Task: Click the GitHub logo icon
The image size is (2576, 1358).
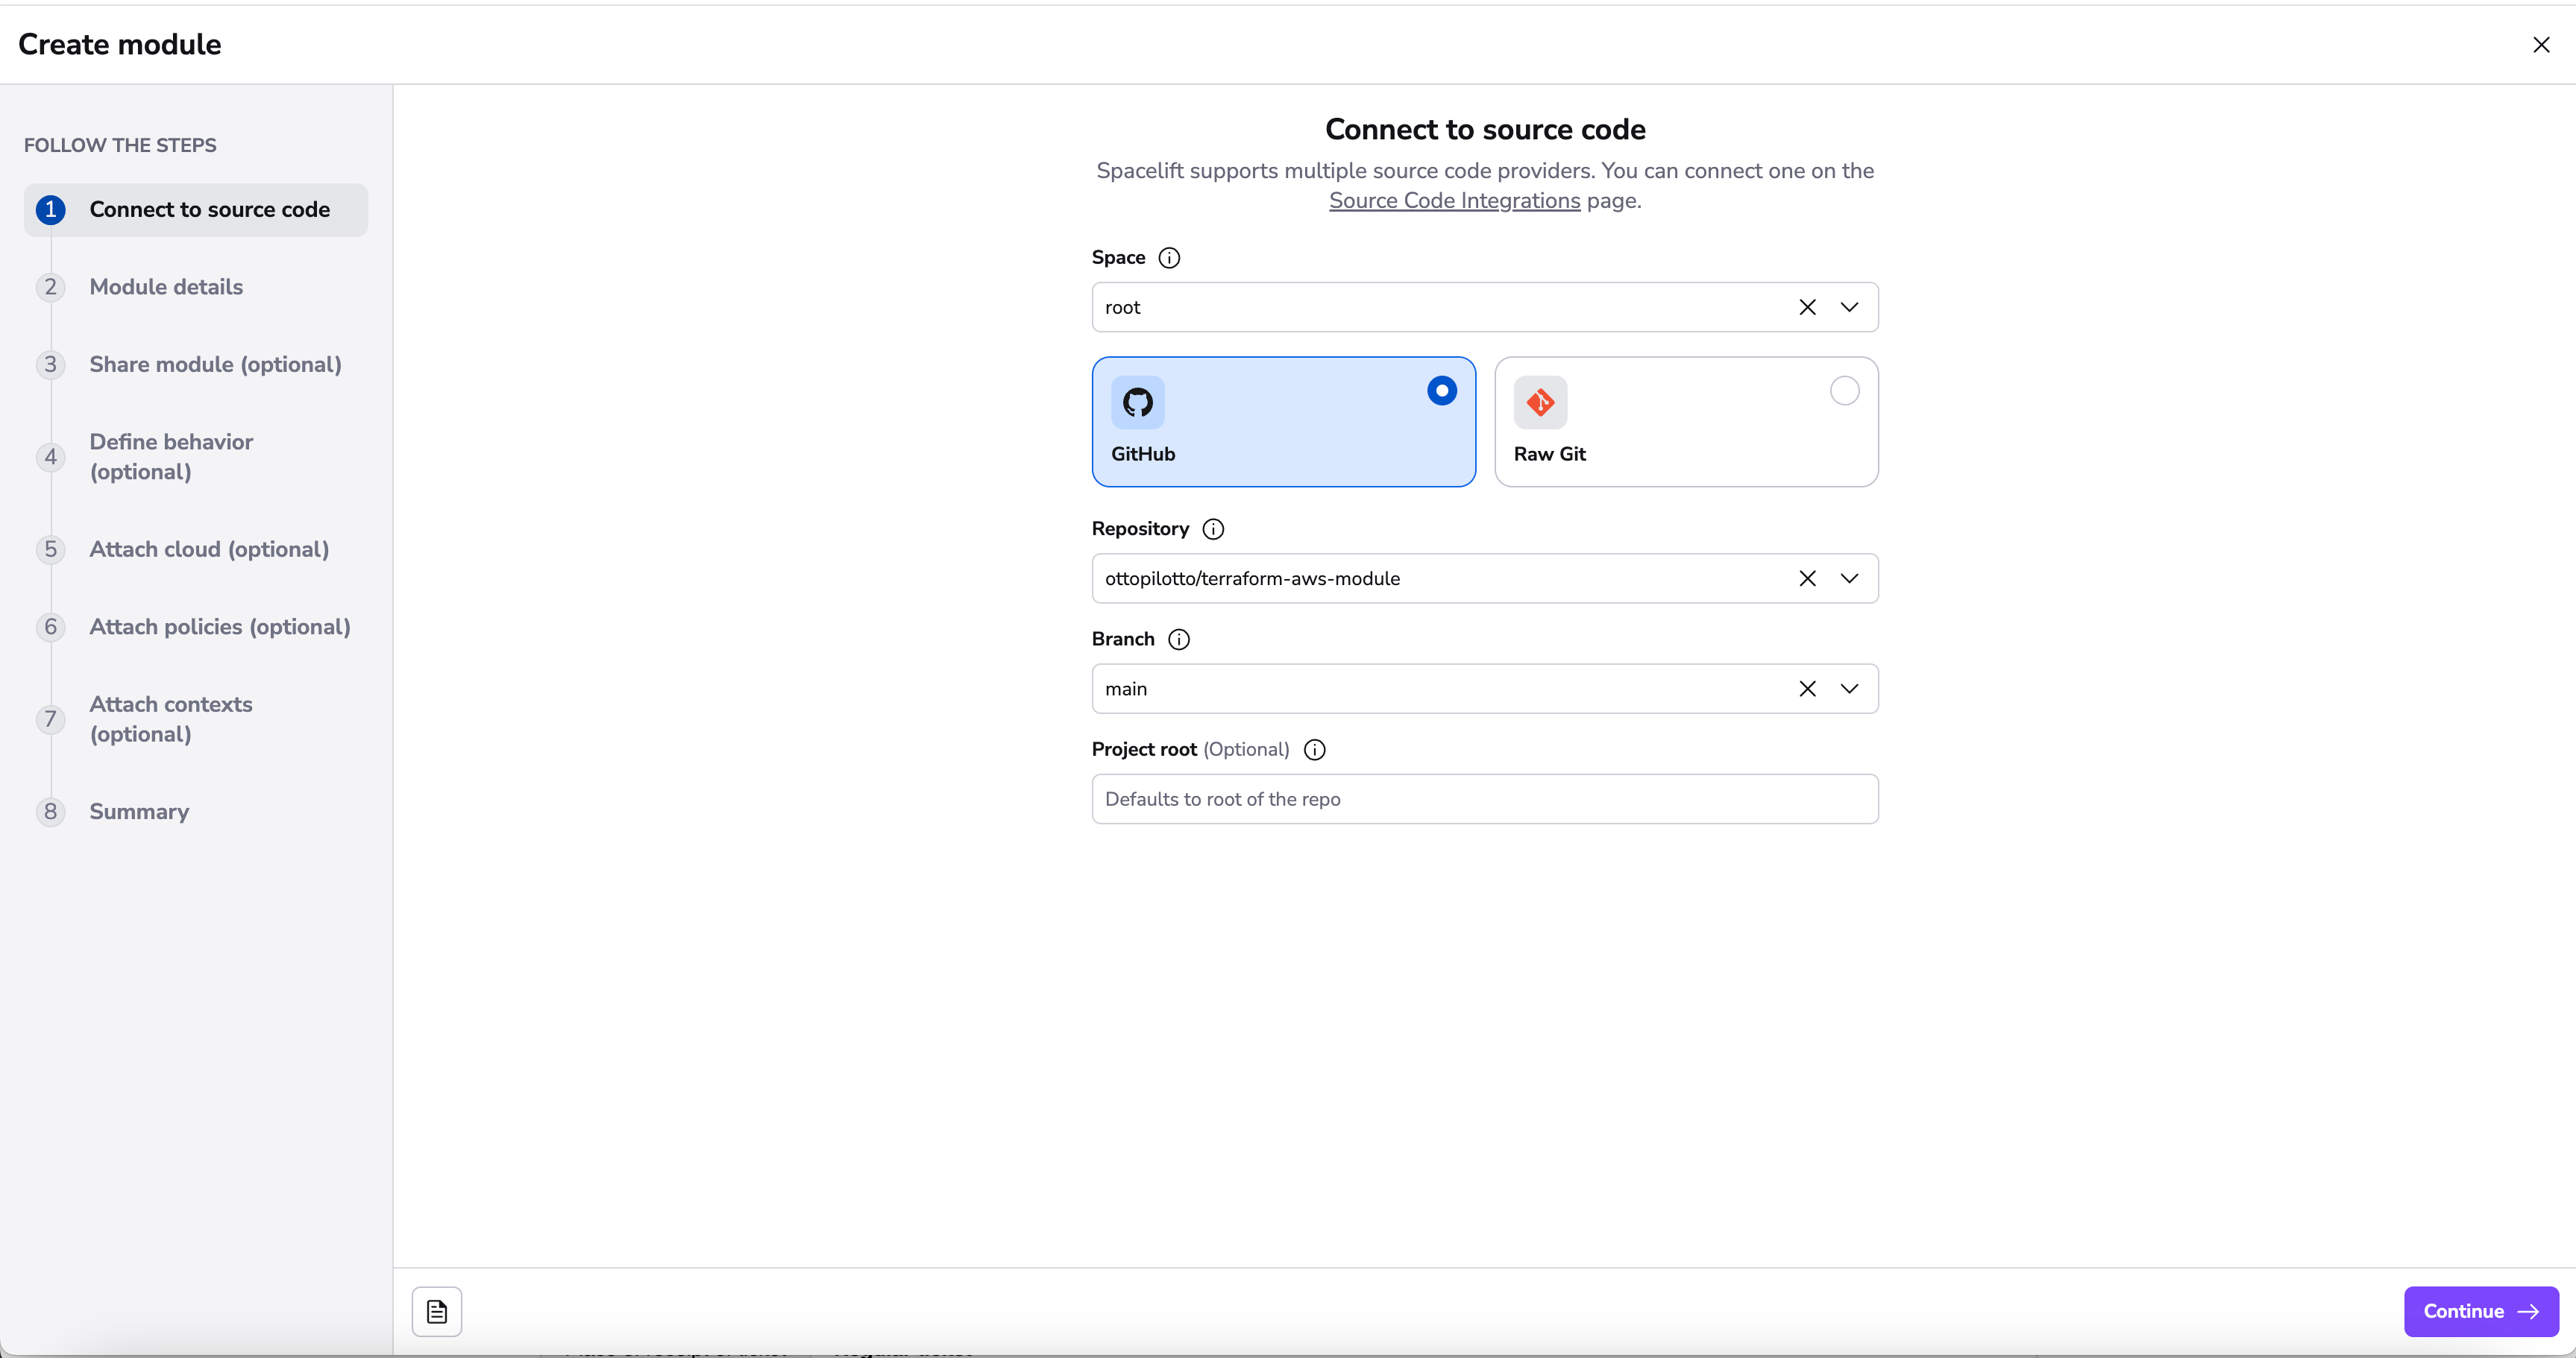Action: tap(1138, 402)
